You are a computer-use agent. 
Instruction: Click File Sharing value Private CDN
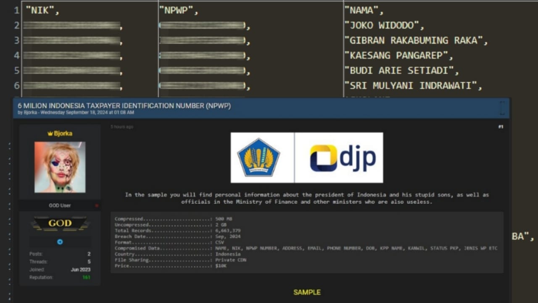click(x=231, y=260)
